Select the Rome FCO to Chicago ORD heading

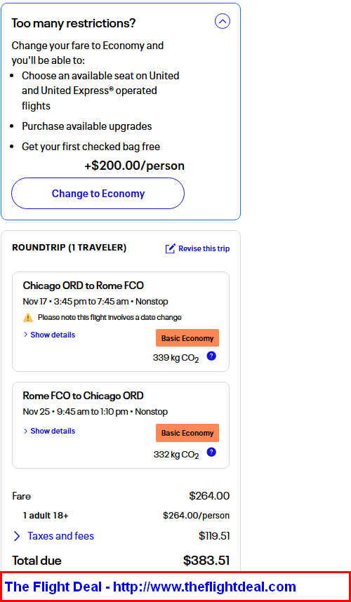[84, 396]
